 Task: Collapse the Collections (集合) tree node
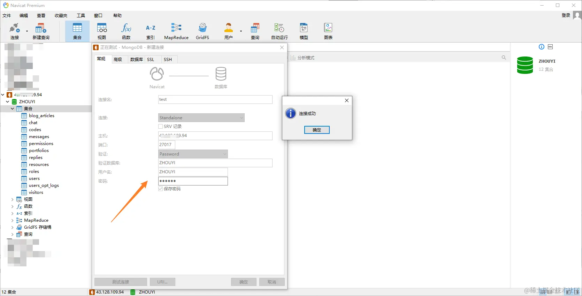[x=12, y=109]
